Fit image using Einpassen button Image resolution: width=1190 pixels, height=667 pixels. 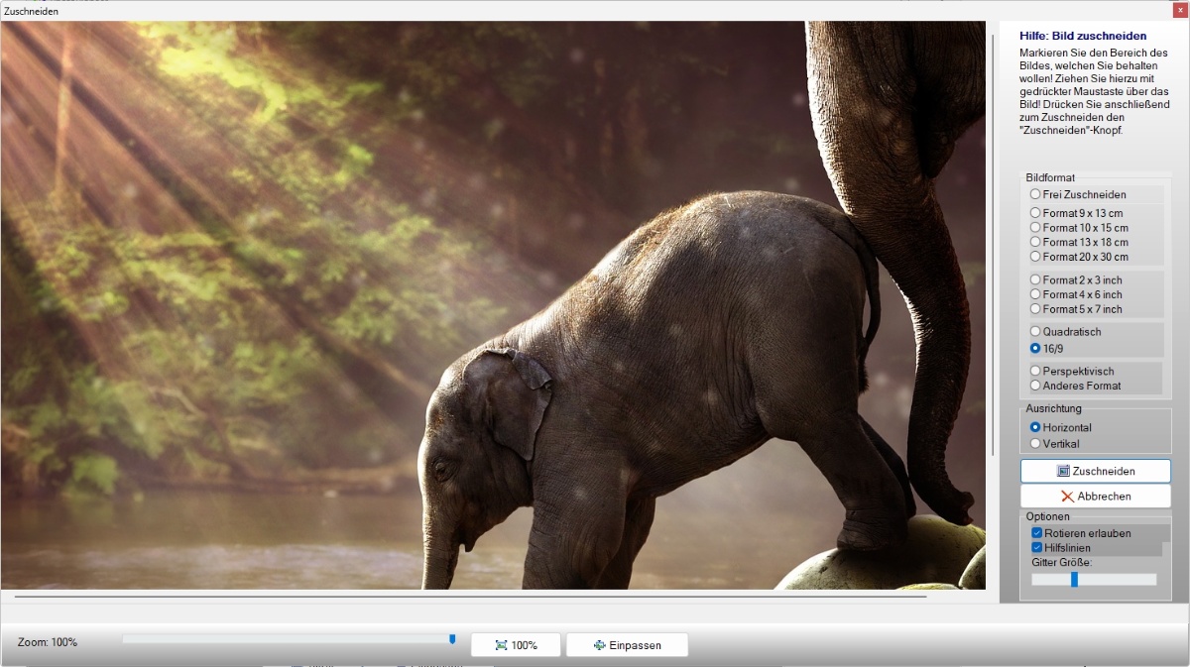627,645
